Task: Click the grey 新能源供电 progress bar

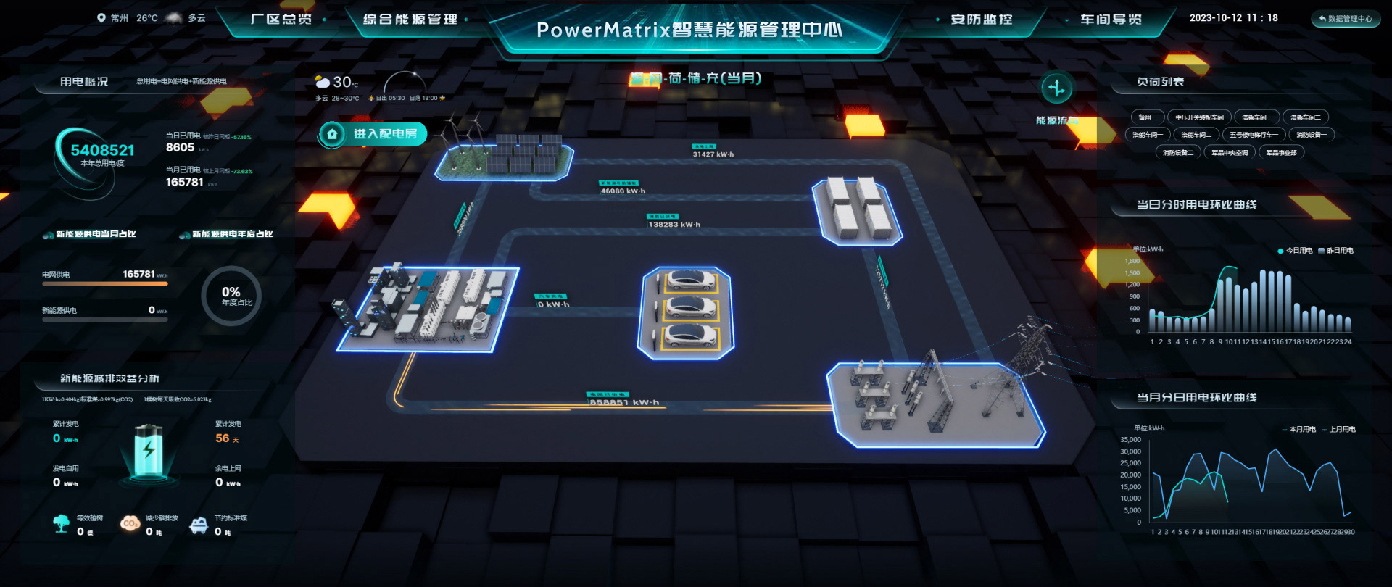Action: 105,320
